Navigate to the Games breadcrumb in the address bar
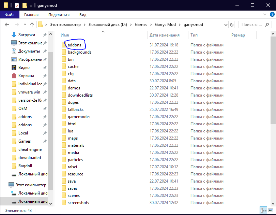The height and width of the screenshot is (215, 276). pyautogui.click(x=141, y=25)
